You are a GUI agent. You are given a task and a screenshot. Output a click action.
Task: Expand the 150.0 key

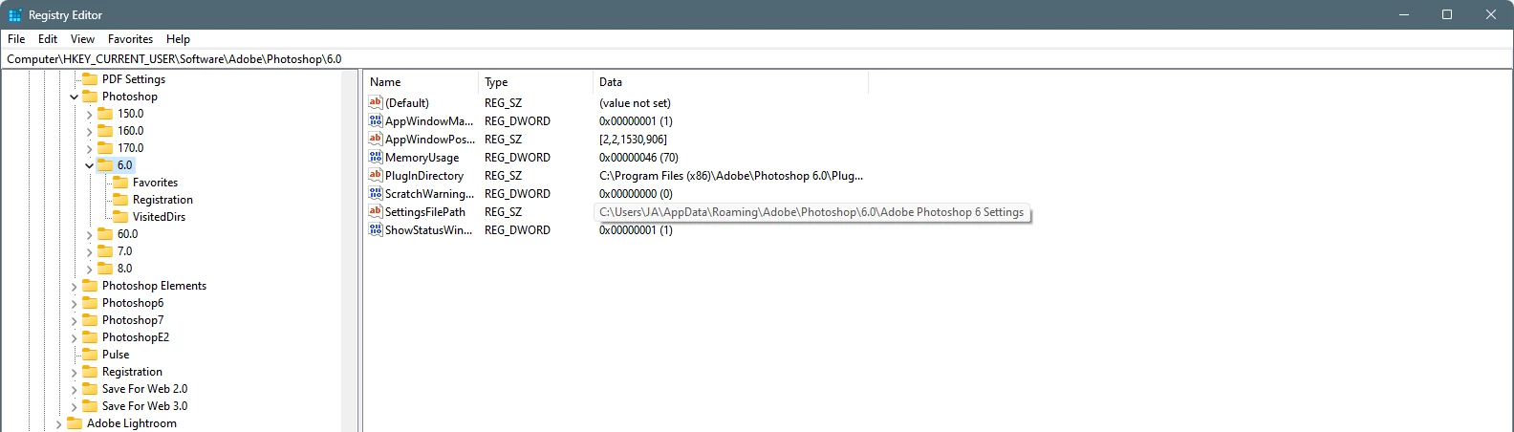tap(89, 114)
